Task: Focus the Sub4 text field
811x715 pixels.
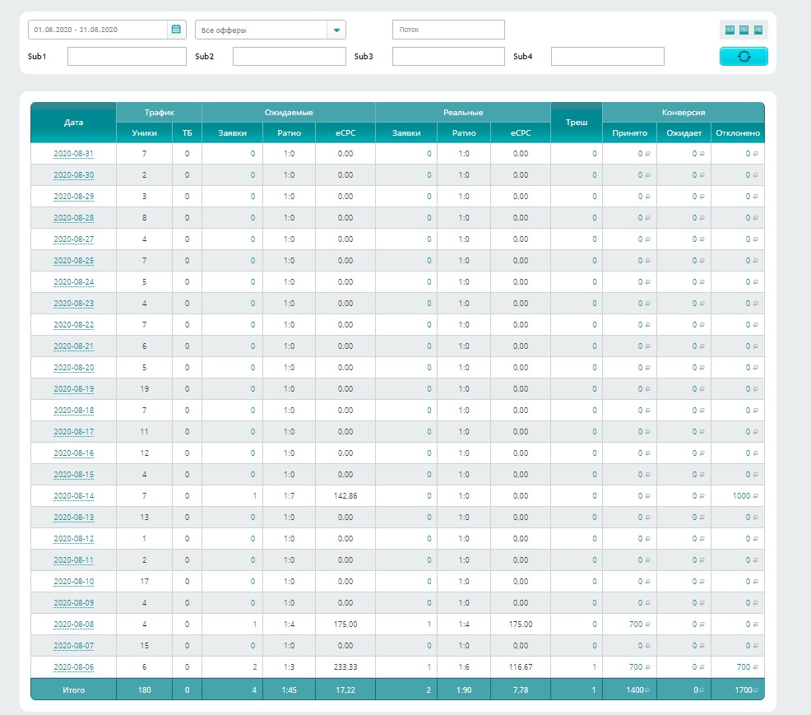Action: [x=607, y=57]
